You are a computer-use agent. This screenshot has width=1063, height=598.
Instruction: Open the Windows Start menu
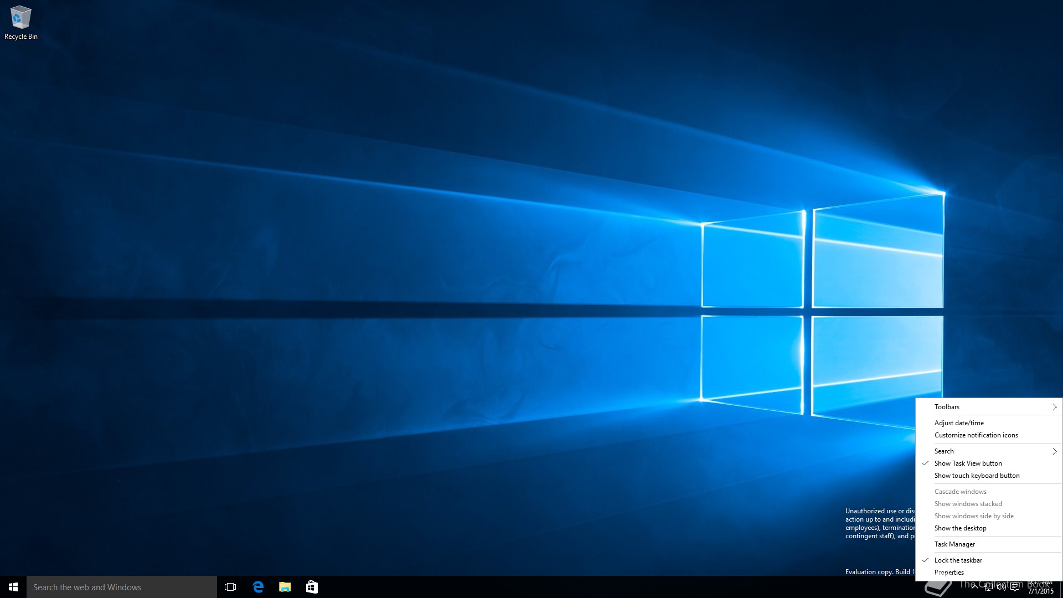click(x=13, y=587)
